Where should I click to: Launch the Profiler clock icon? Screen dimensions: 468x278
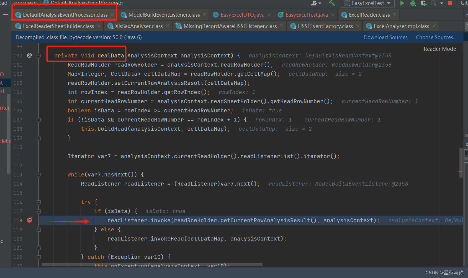coord(433,3)
